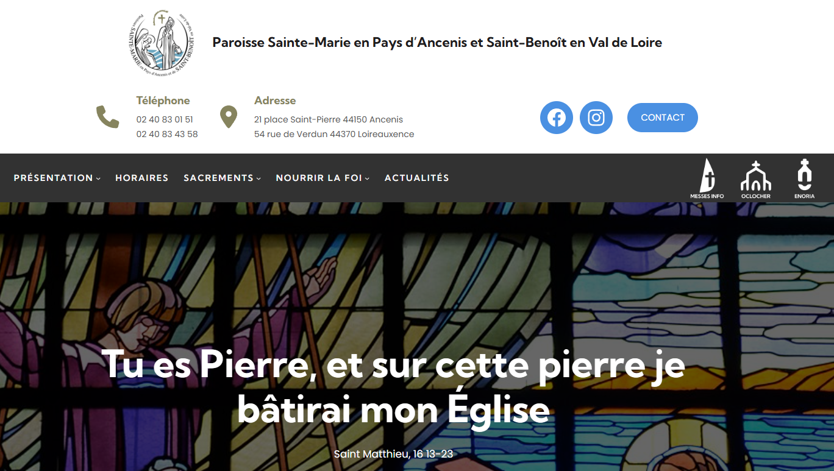Open the Actualités menu item
This screenshot has width=834, height=471.
point(417,178)
